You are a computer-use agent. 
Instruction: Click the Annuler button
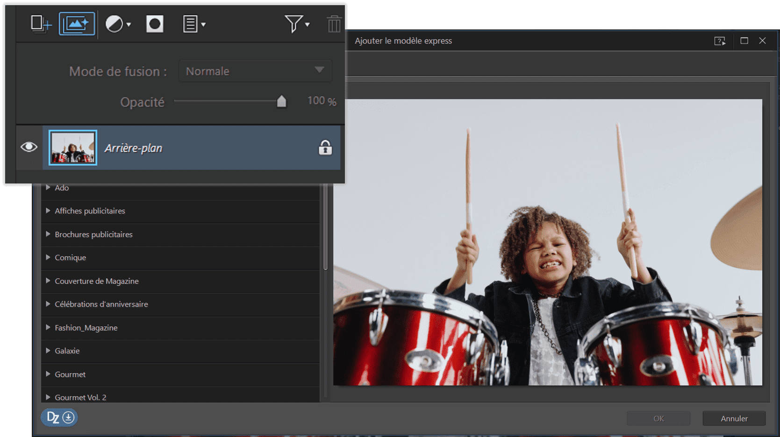(x=734, y=418)
